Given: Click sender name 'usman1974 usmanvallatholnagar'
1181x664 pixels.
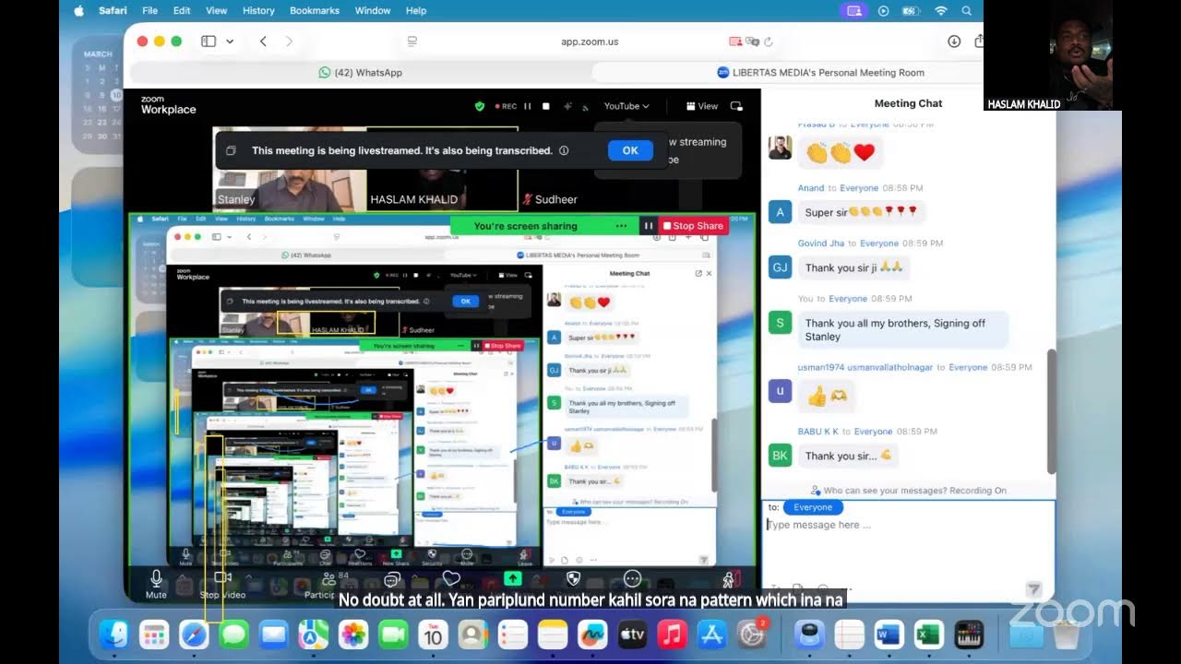Looking at the screenshot, I should click(x=865, y=367).
